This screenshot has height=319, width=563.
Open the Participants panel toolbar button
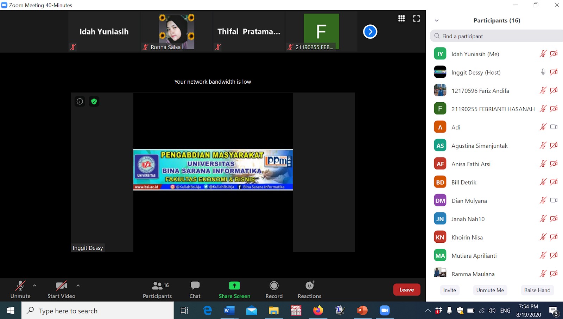[x=157, y=289]
